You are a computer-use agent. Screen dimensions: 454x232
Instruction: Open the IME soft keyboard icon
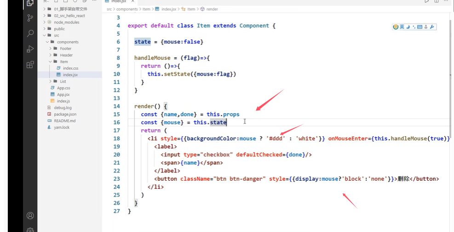pyautogui.click(x=420, y=27)
